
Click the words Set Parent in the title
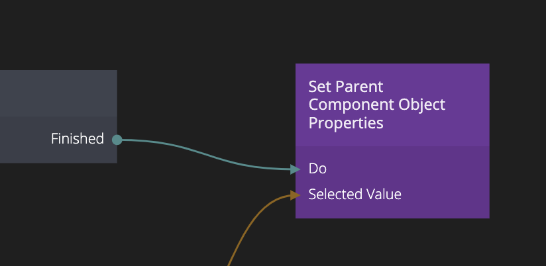[346, 87]
